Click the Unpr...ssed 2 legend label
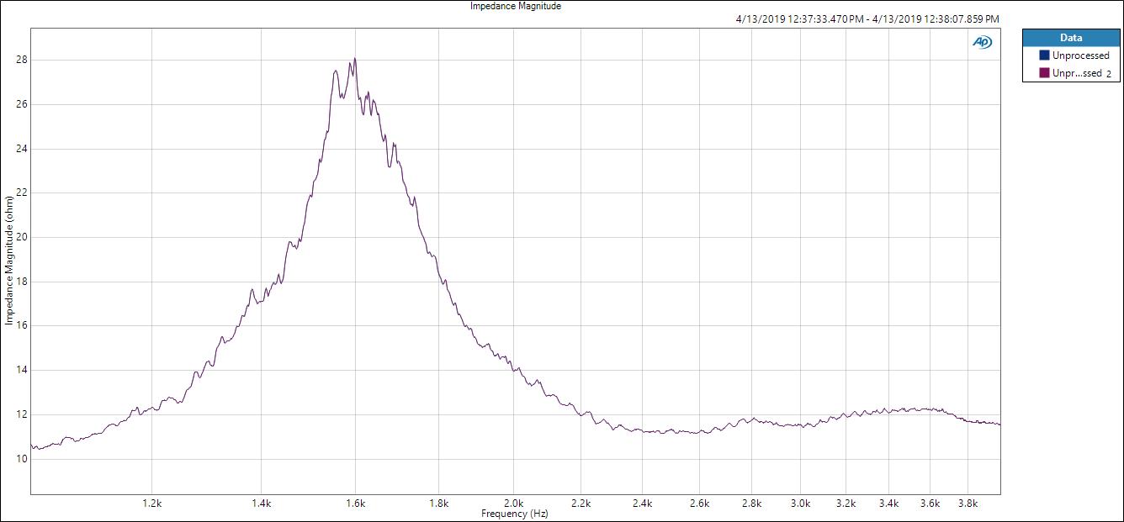Viewport: 1124px width, 522px height. 1081,73
